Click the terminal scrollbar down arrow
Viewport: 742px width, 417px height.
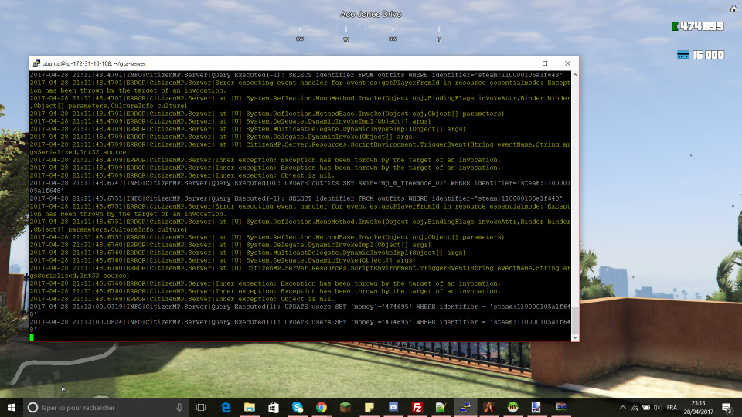(575, 337)
